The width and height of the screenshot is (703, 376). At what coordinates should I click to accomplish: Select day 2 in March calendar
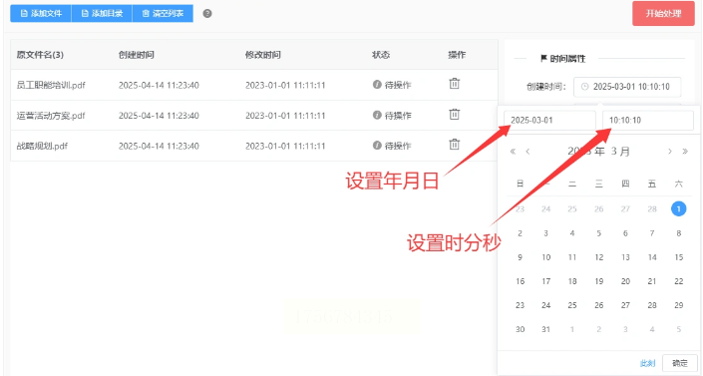pos(521,233)
